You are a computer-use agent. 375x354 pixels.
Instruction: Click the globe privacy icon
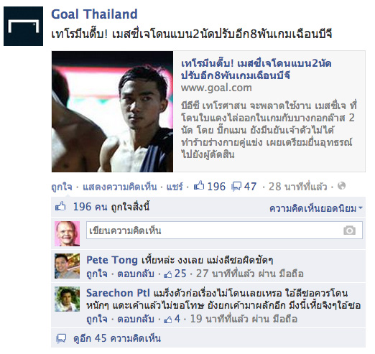pyautogui.click(x=341, y=186)
